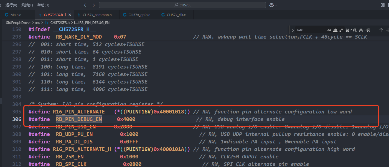The width and height of the screenshot is (389, 167).
Task: Close the CH572SFR.h editor tab
Action: tap(70, 15)
